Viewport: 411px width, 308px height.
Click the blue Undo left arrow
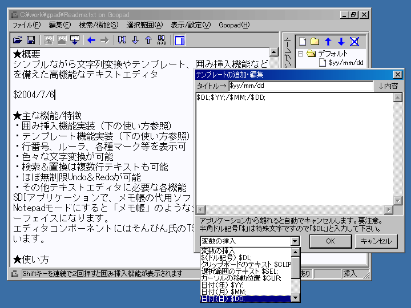[x=91, y=40]
